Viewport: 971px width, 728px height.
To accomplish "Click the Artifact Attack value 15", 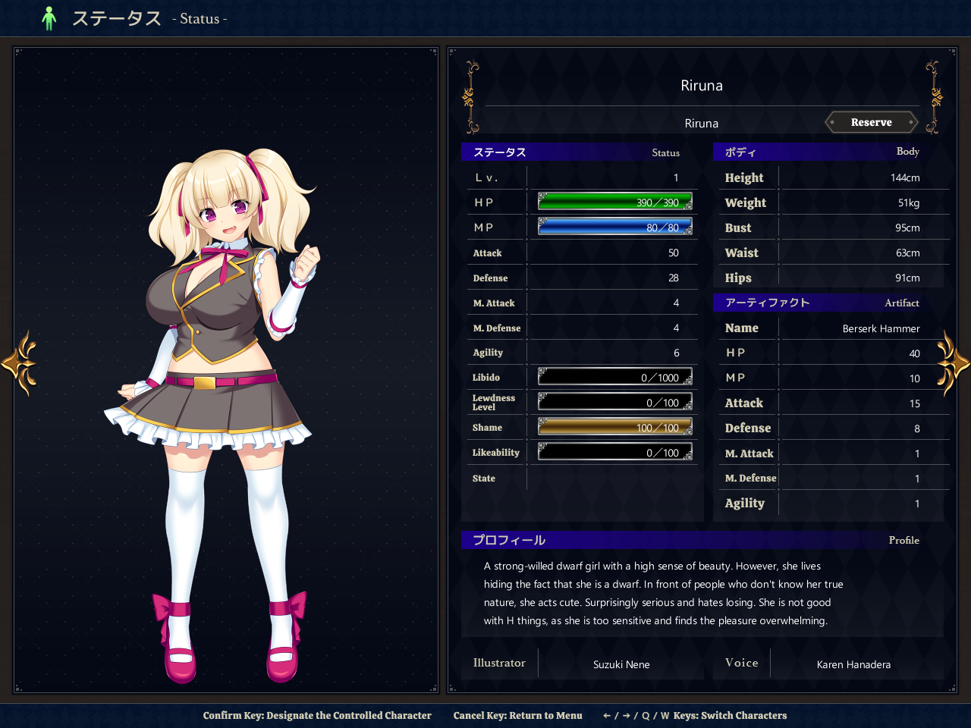I will [915, 403].
